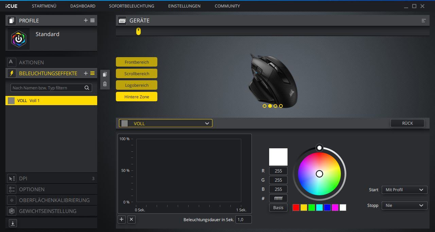435x232 pixels.
Task: Select the yellow mouse device icon
Action: (x=138, y=31)
